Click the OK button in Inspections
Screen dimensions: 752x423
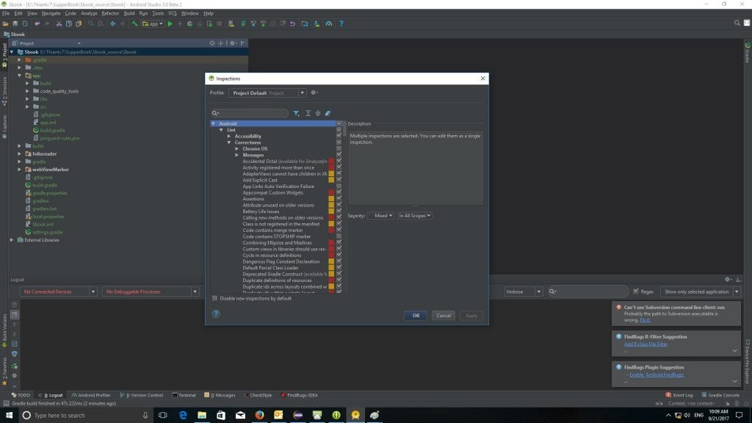click(415, 315)
